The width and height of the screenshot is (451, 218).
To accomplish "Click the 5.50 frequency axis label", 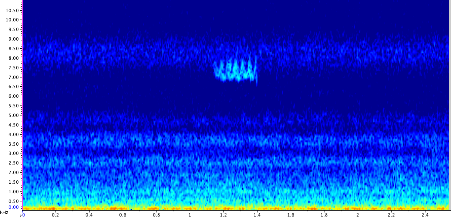I will (14, 106).
